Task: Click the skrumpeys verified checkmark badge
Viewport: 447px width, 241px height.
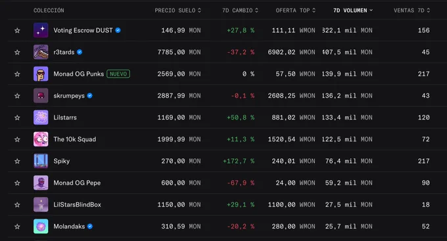Action: (90, 96)
